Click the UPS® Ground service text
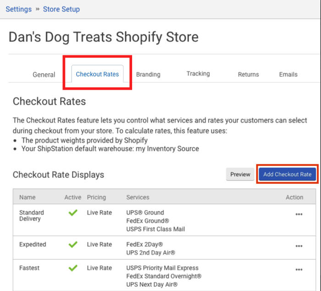The height and width of the screenshot is (291, 321). point(145,213)
